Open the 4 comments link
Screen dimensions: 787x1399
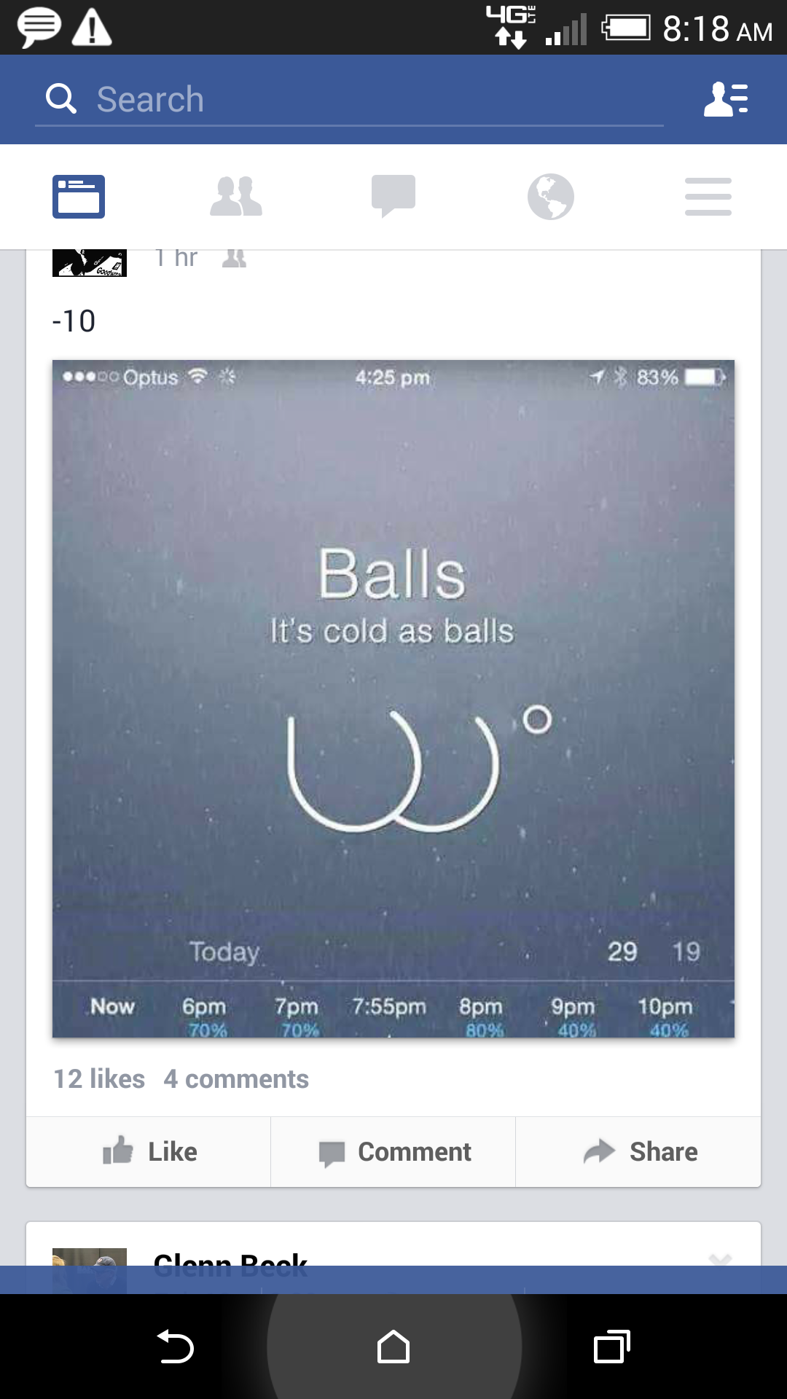click(x=236, y=1079)
